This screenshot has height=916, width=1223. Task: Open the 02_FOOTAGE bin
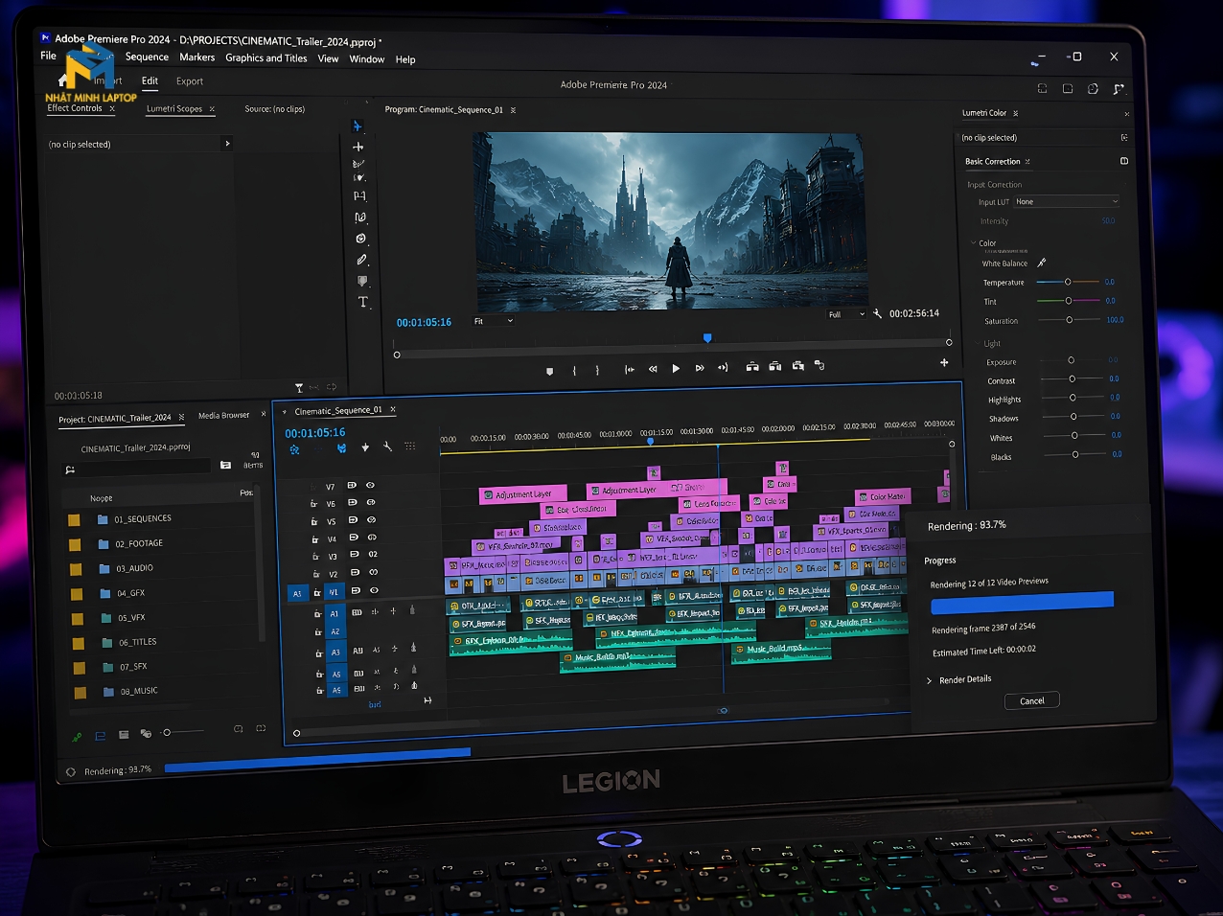point(139,543)
